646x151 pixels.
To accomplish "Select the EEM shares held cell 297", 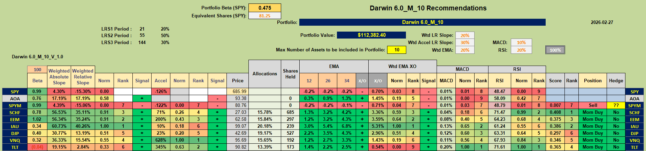I will [x=290, y=119].
